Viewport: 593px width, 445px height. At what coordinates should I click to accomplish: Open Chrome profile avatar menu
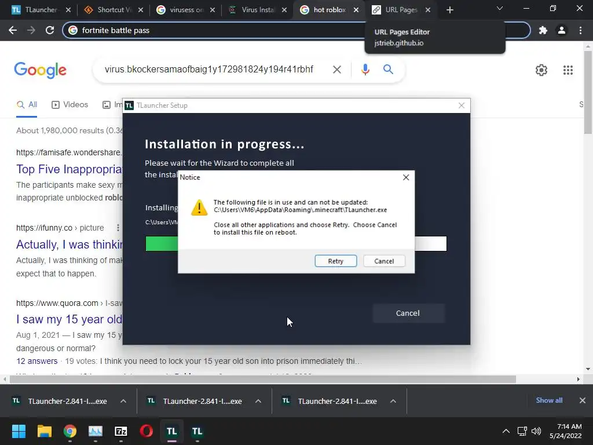(562, 30)
